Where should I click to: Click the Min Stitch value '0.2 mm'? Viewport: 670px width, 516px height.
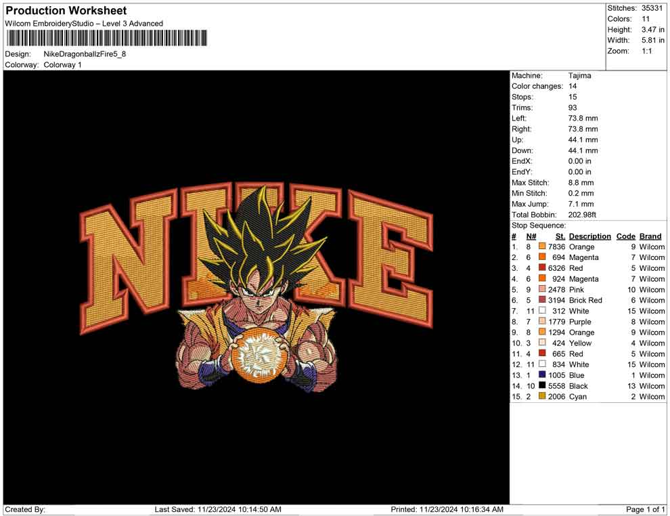tap(581, 193)
